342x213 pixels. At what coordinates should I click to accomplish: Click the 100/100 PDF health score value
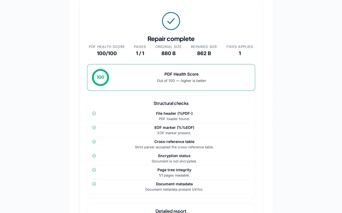[x=107, y=53]
